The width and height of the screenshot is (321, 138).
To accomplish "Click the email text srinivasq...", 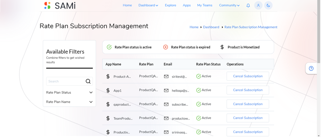I will [180, 132].
